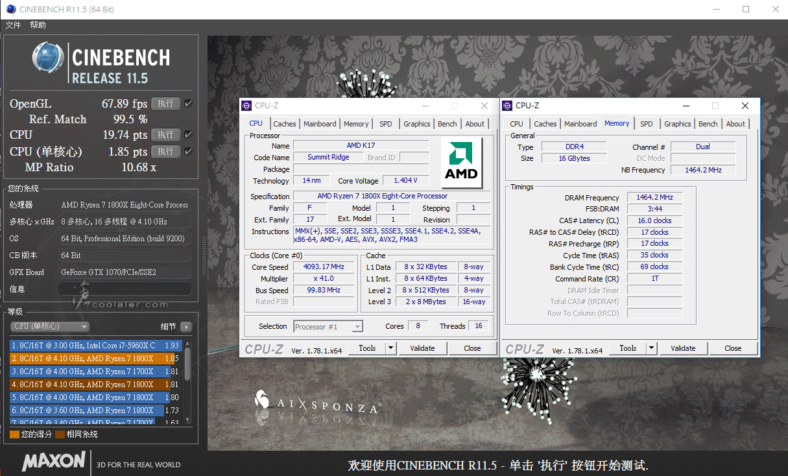788x476 pixels.
Task: Open the About tab in the CPU-Z Memory window
Action: click(735, 124)
